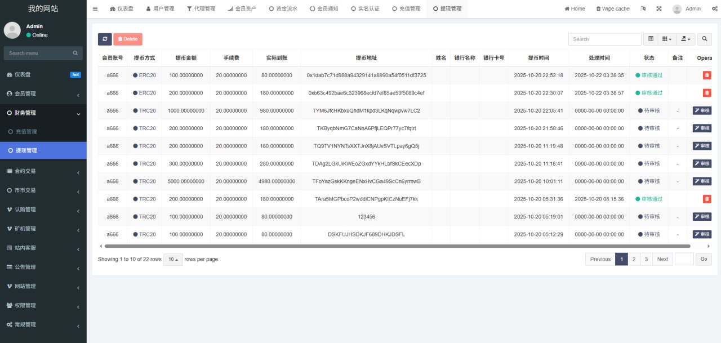The image size is (721, 343).
Task: Toggle the table card view button
Action: [651, 39]
